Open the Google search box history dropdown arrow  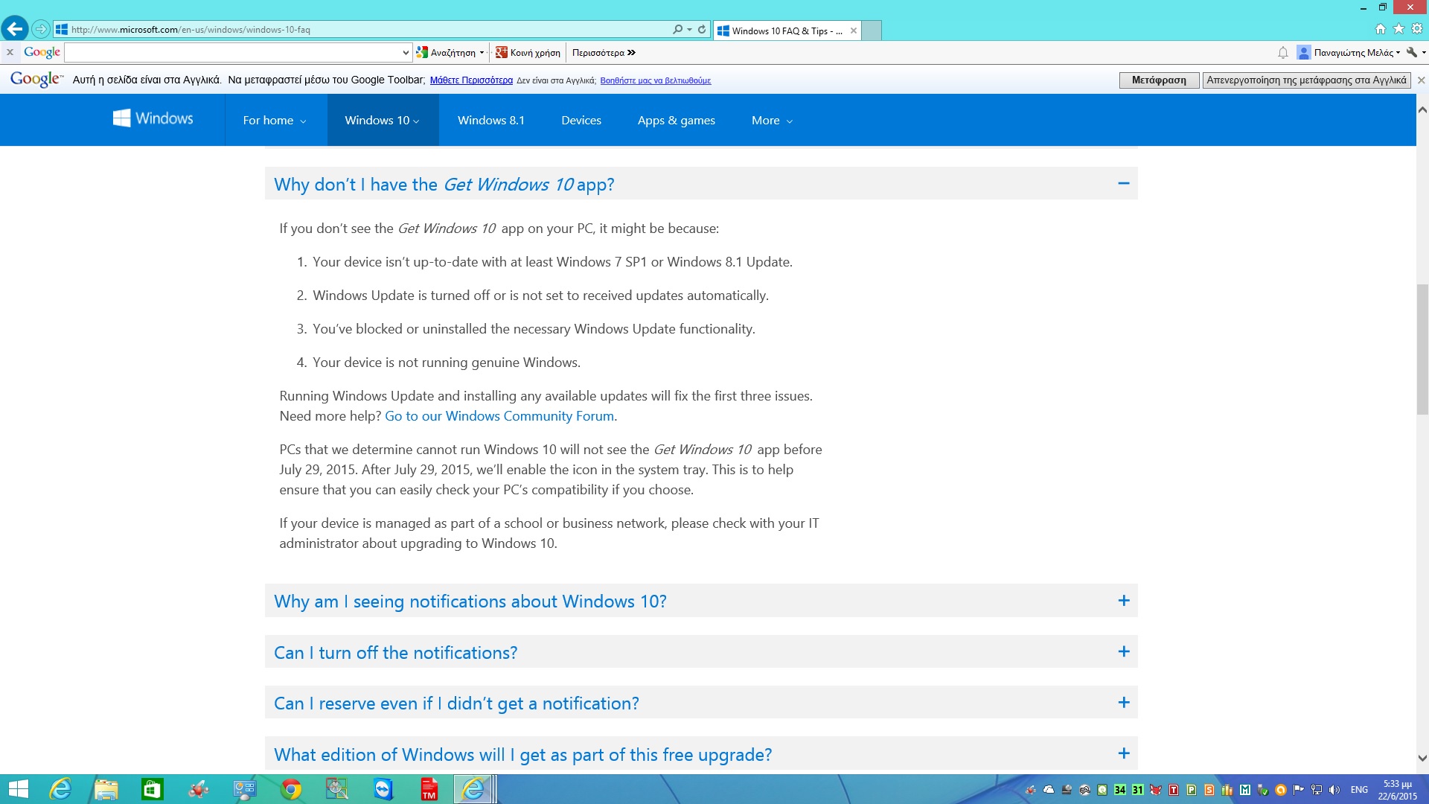pyautogui.click(x=406, y=53)
